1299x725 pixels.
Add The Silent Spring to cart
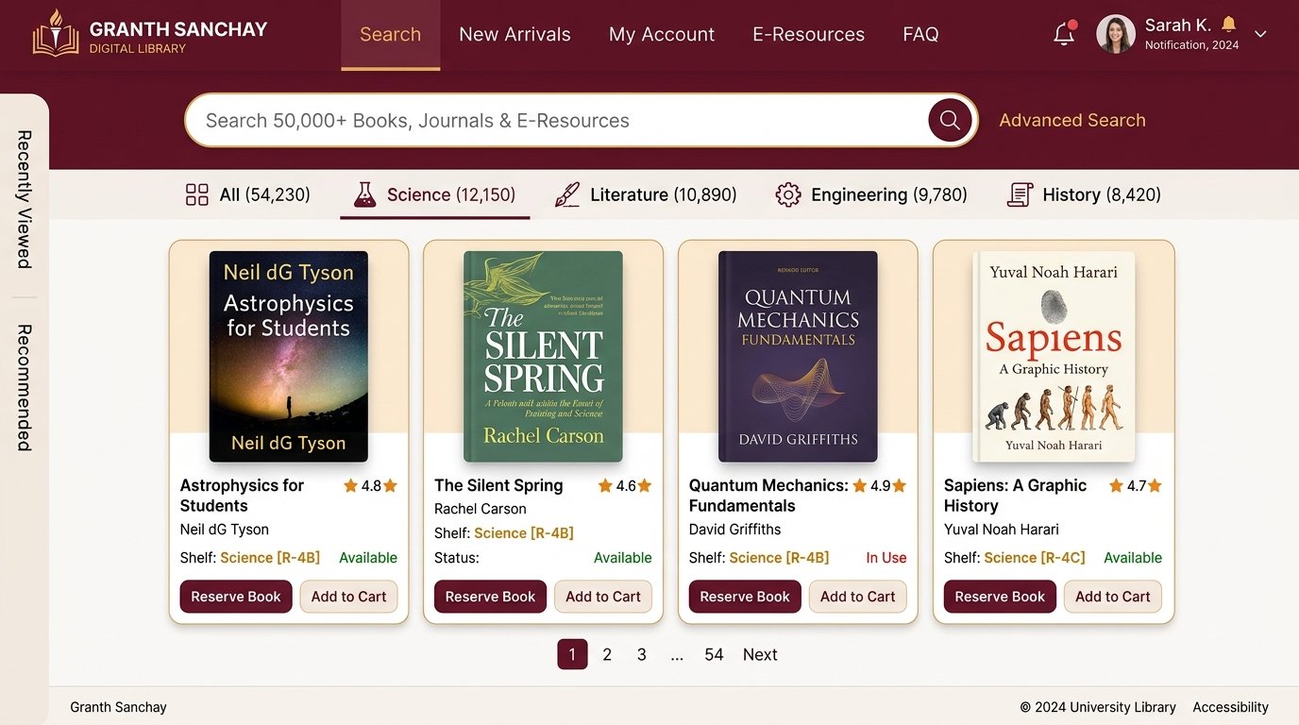pyautogui.click(x=603, y=597)
